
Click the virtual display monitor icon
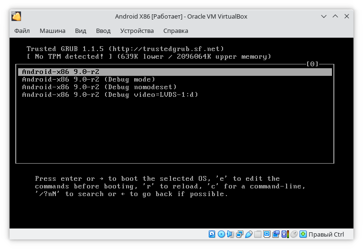(x=267, y=234)
